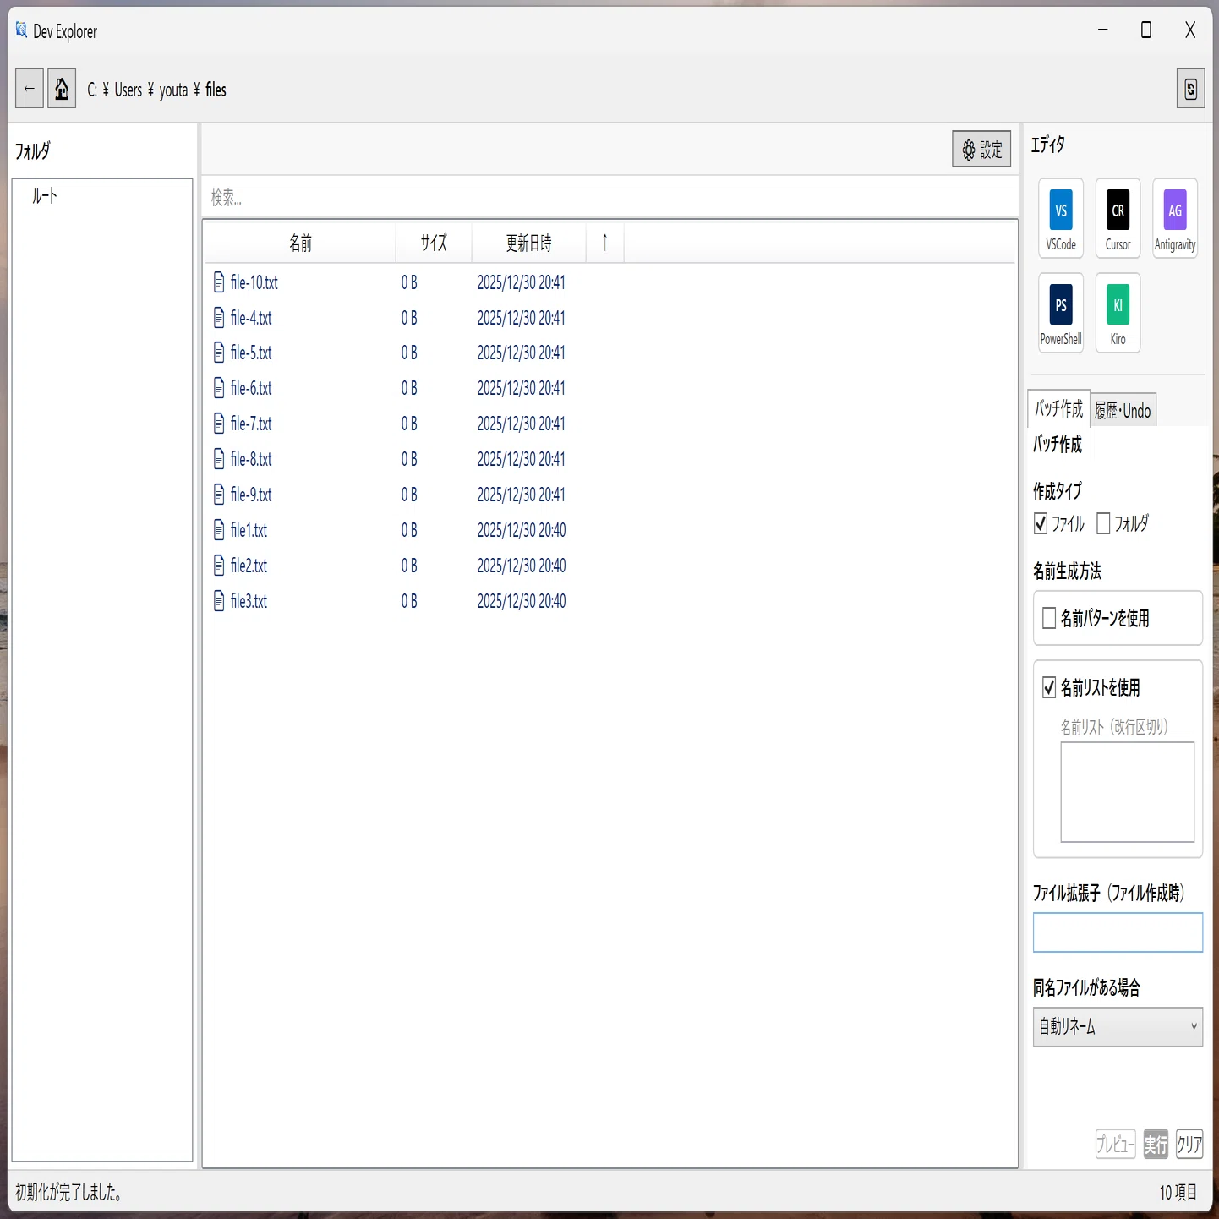Screen dimensions: 1219x1219
Task: Click the 10 項目 status bar count
Action: tap(1178, 1192)
